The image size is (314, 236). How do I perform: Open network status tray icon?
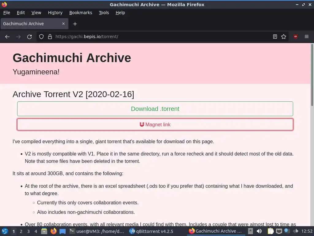click(279, 231)
